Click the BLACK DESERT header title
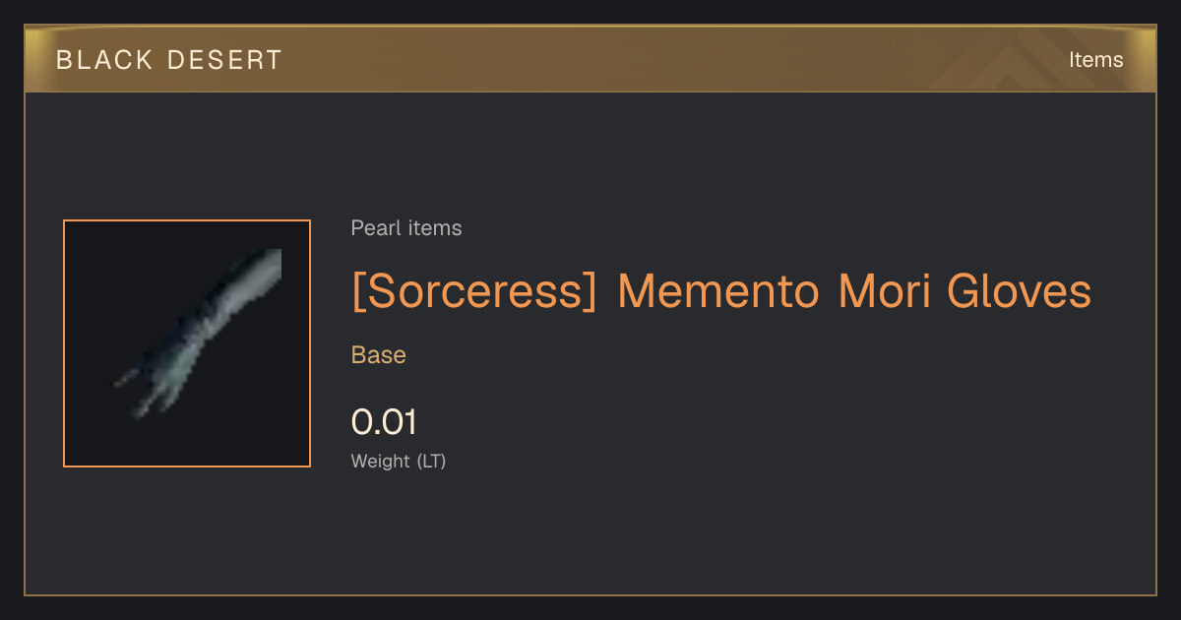The height and width of the screenshot is (620, 1181). tap(169, 60)
